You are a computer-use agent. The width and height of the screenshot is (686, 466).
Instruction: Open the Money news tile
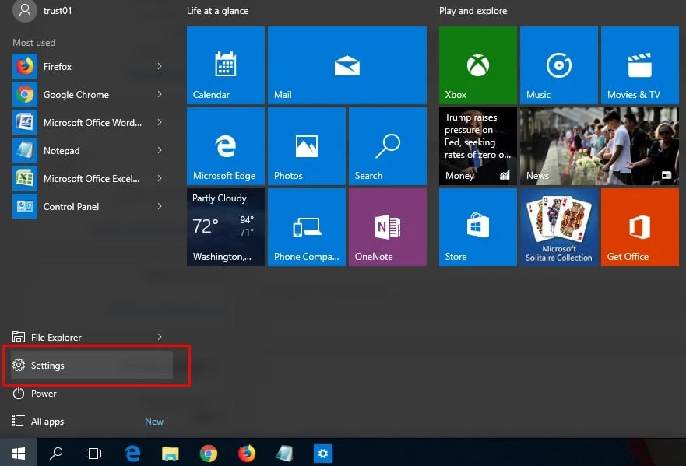point(478,146)
